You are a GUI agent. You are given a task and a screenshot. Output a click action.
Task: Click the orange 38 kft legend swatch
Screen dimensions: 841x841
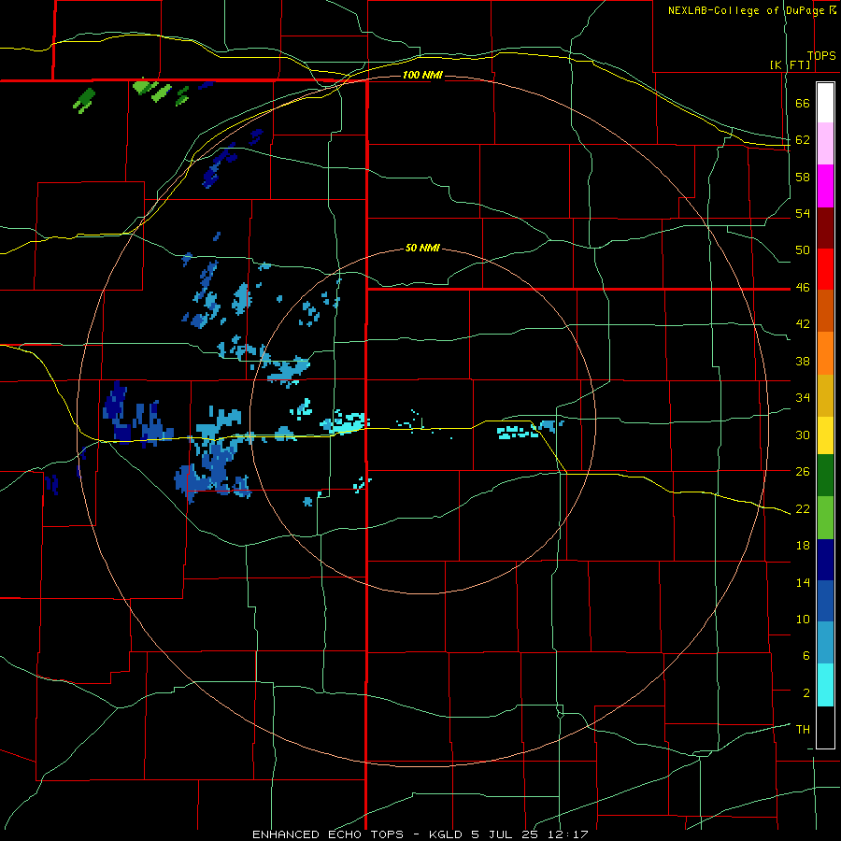pos(825,353)
